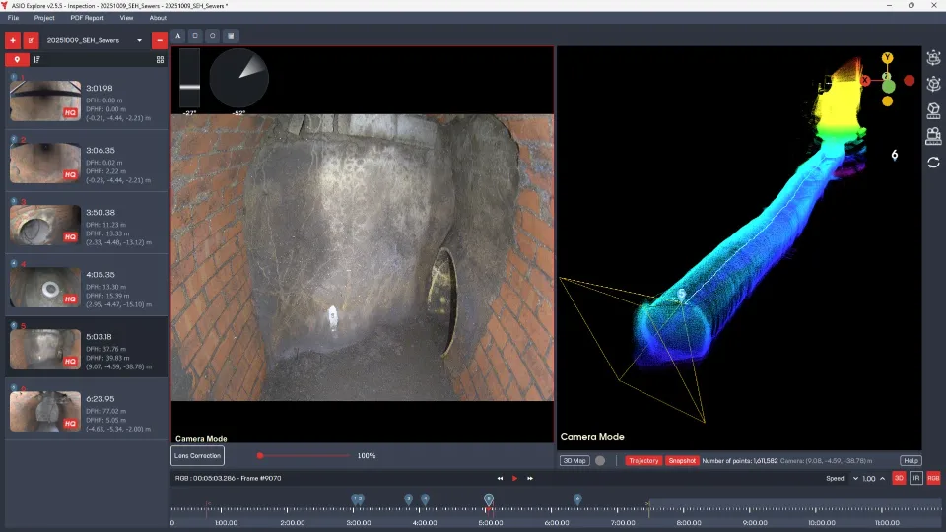The width and height of the screenshot is (946, 532).
Task: Click the Help button
Action: [911, 460]
